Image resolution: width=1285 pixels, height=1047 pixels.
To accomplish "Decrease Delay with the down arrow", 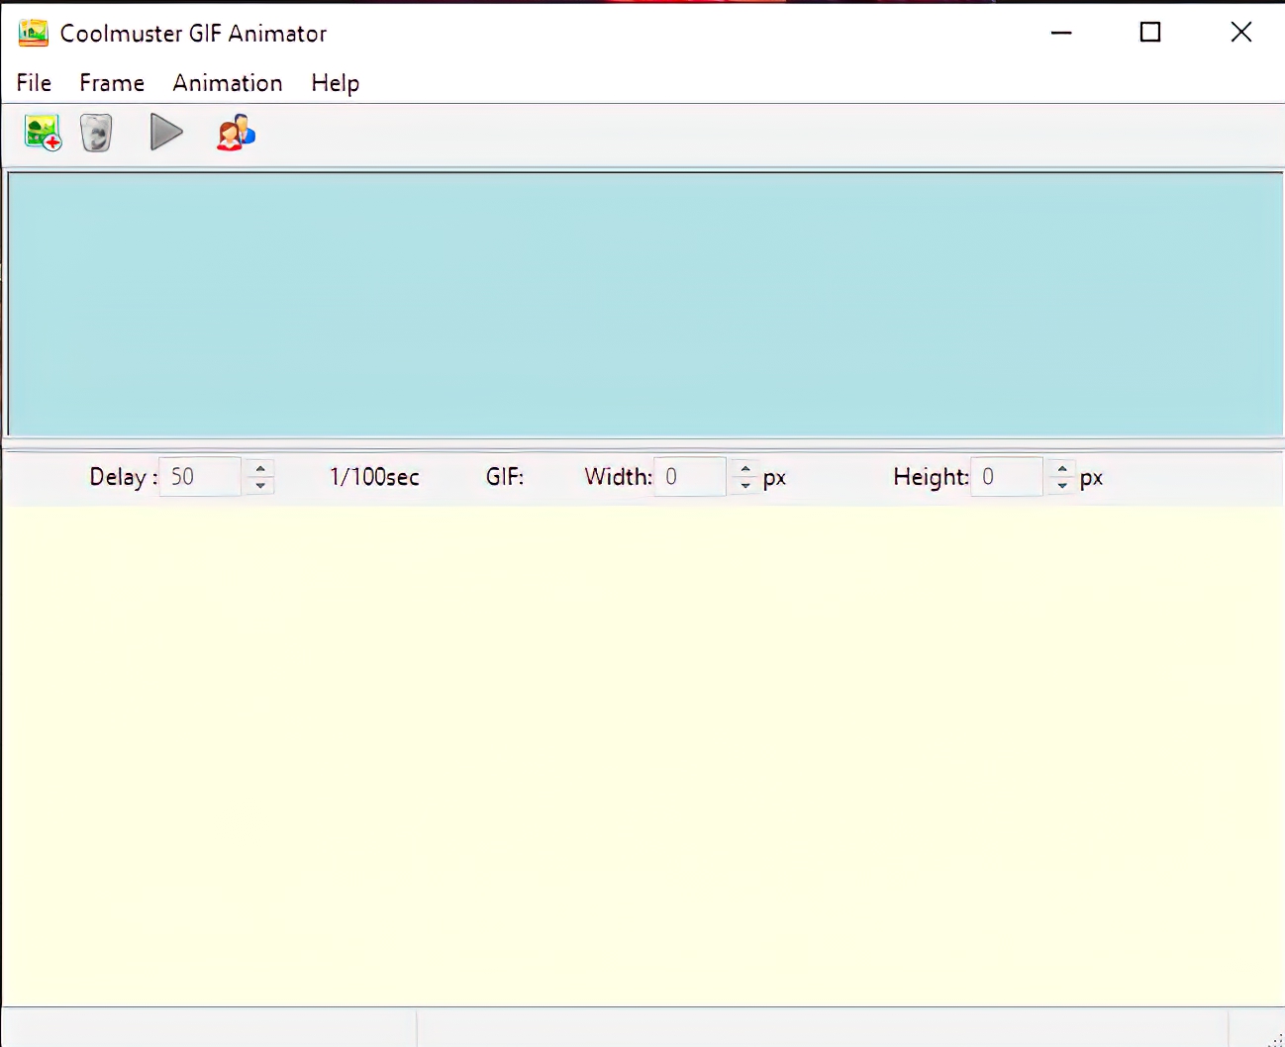I will coord(259,485).
